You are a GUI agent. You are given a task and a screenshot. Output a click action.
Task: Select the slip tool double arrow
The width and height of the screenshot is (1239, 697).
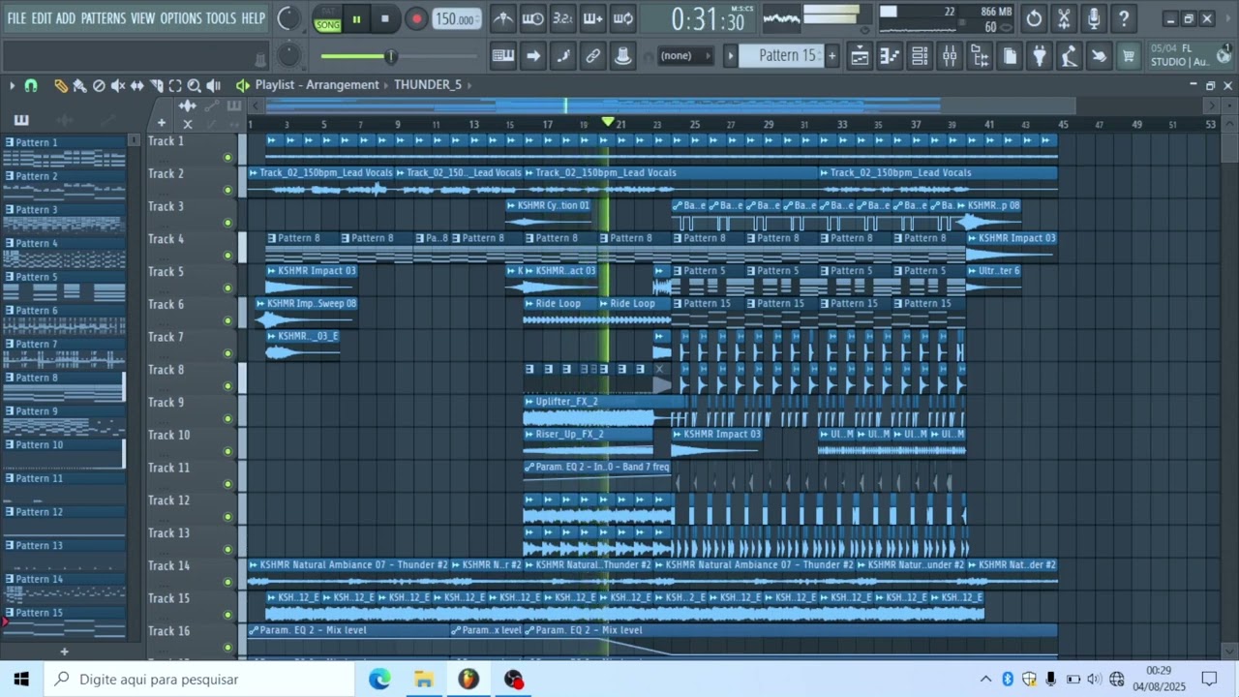pyautogui.click(x=137, y=85)
